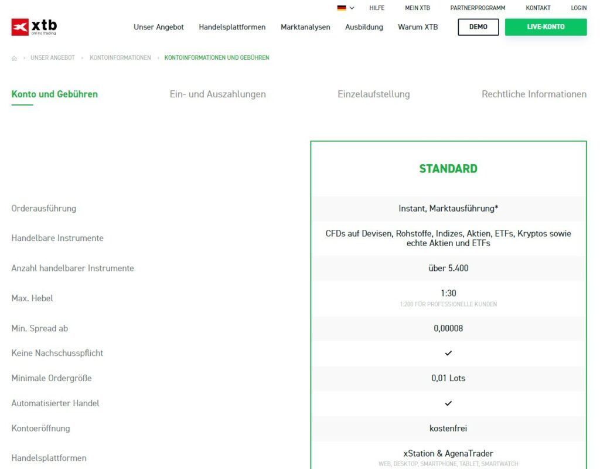Image resolution: width=600 pixels, height=469 pixels.
Task: Click the Keine Nachschusspflicht label
Action: click(x=57, y=353)
